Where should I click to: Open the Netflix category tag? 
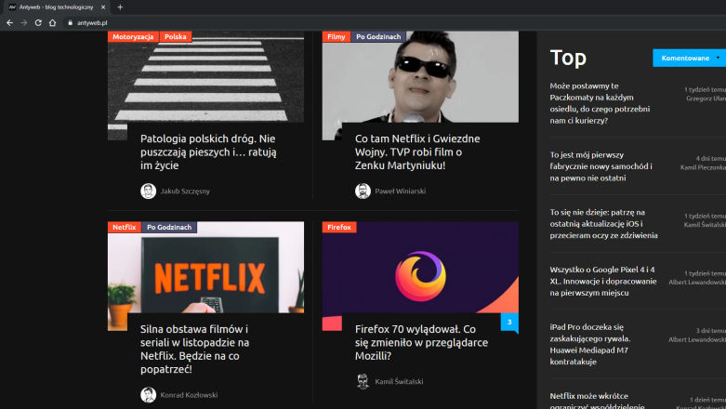click(125, 227)
